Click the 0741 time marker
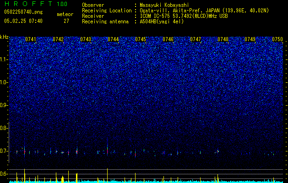The height and width of the screenshot is (183, 288). (31, 39)
